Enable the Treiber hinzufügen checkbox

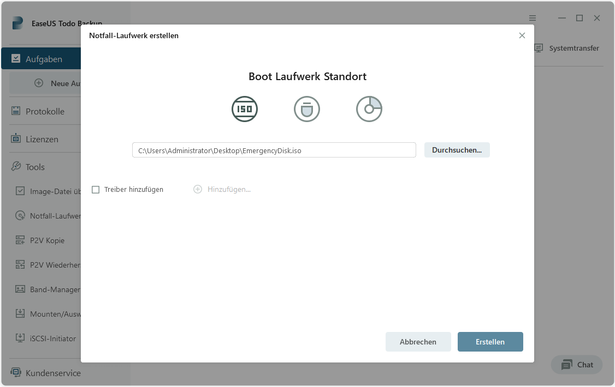(x=96, y=190)
